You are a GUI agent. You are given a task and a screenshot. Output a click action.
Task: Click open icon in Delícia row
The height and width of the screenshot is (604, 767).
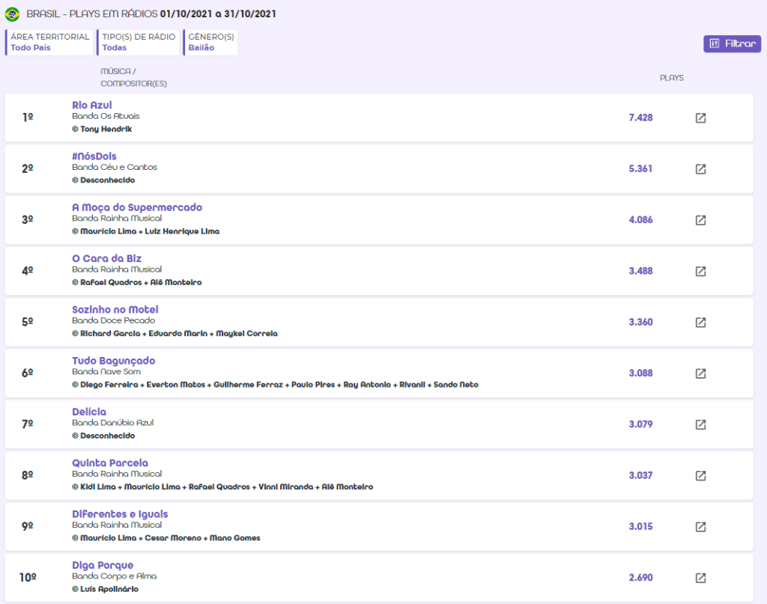click(700, 424)
